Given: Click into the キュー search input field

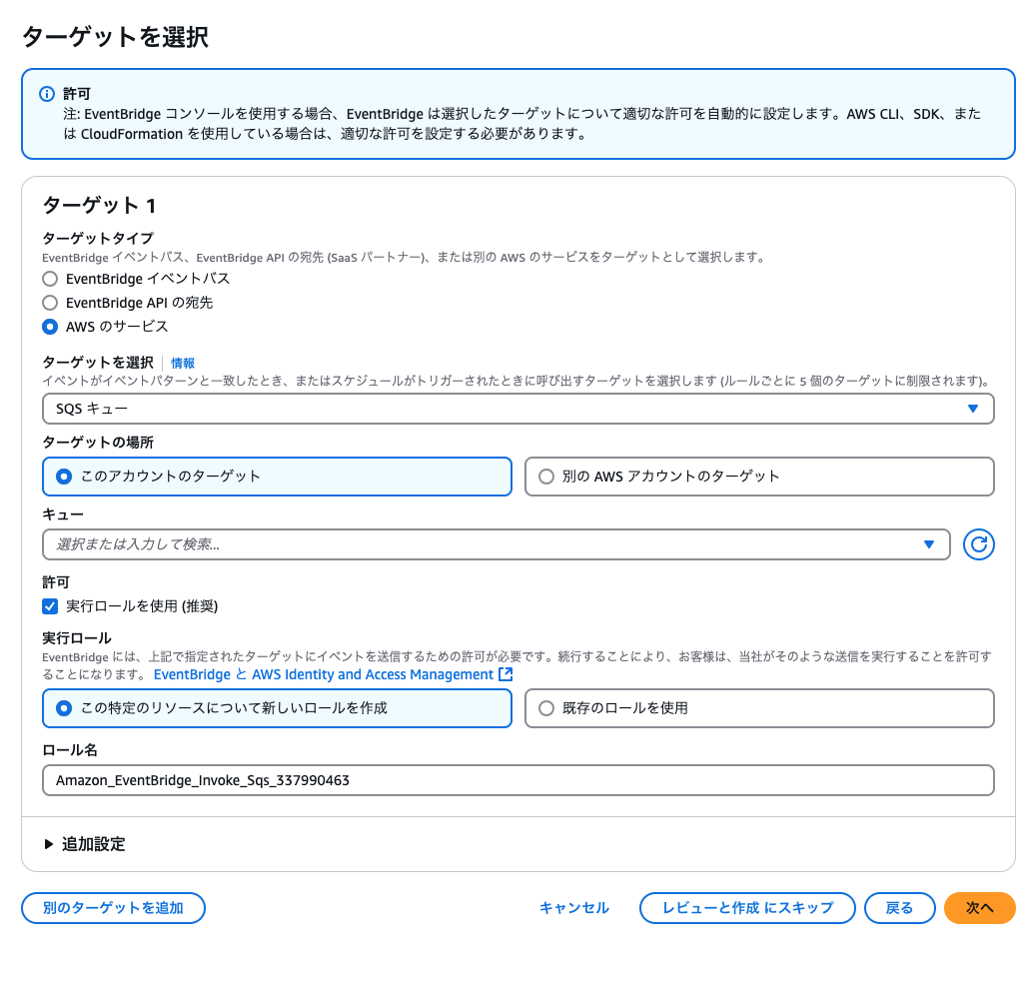Looking at the screenshot, I should tap(497, 544).
